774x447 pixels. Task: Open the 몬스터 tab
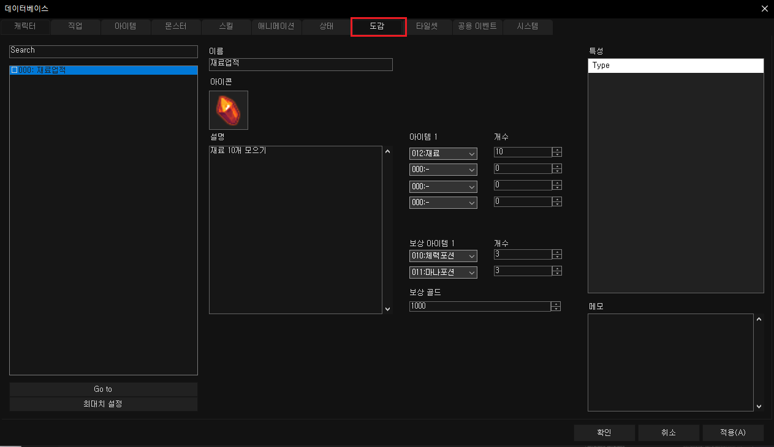175,27
